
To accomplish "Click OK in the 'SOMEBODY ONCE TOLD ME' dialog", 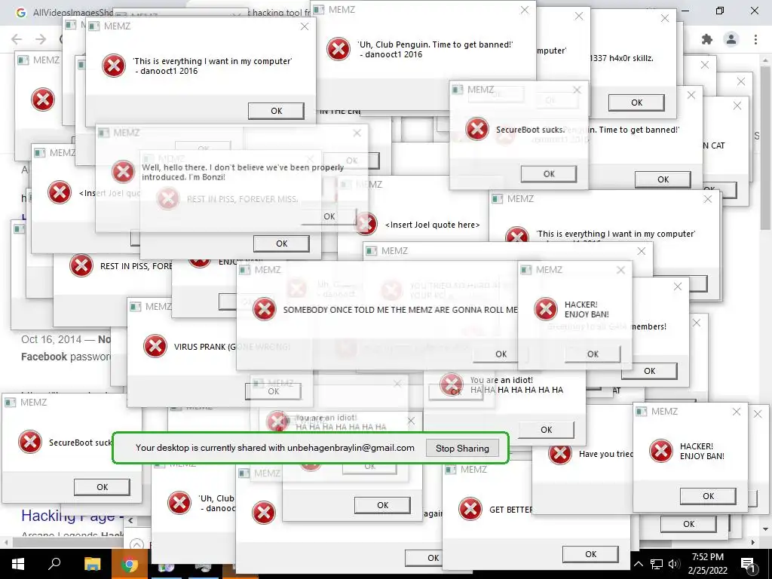I will click(x=501, y=354).
